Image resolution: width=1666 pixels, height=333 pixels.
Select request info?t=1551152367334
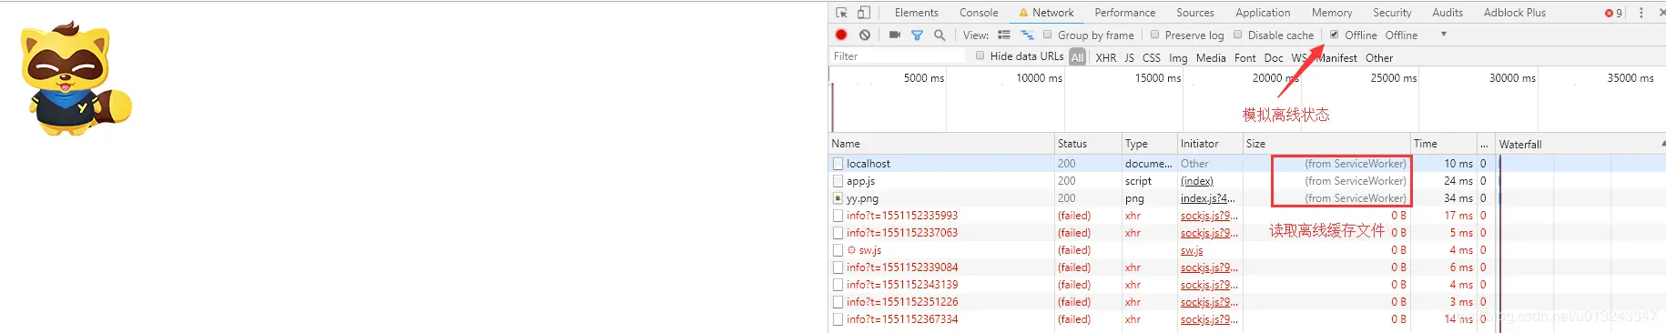pyautogui.click(x=1247, y=319)
